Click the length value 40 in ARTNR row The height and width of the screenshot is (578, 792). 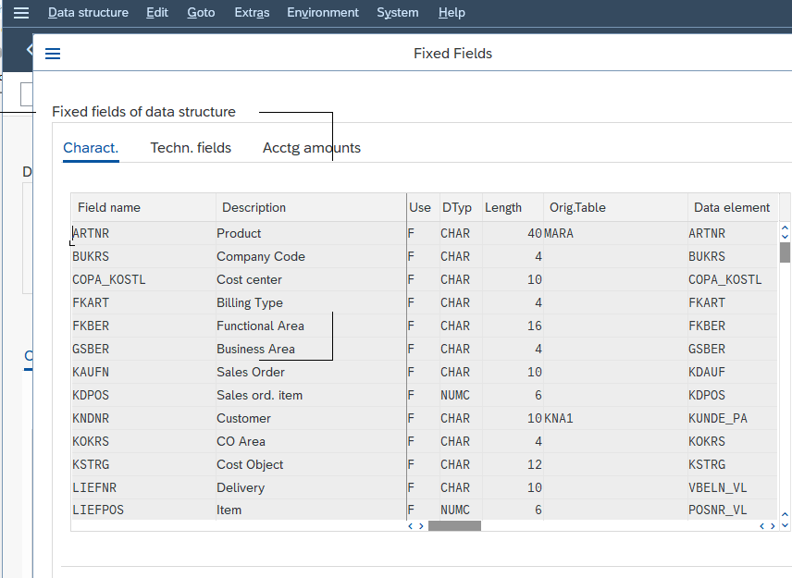click(x=513, y=234)
